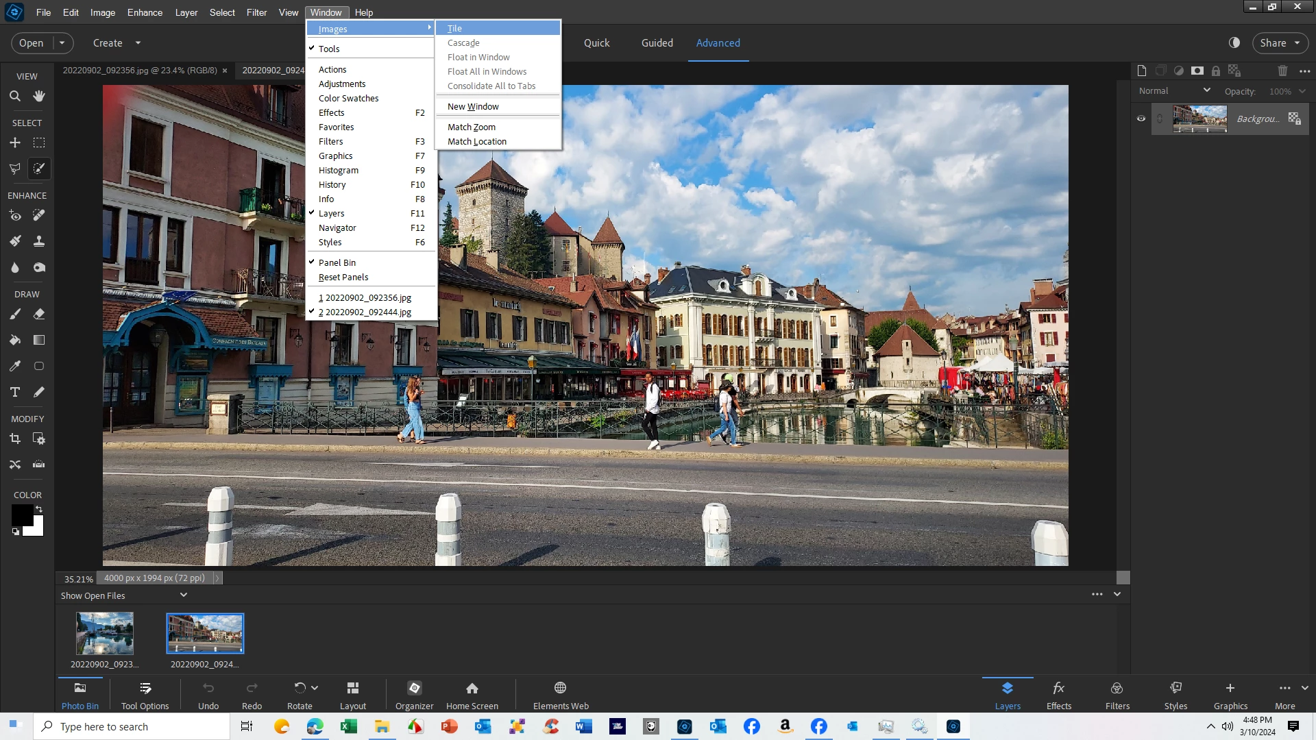Hide the Background layer visibility eye
Screen dimensions: 1316x740
[1141, 119]
